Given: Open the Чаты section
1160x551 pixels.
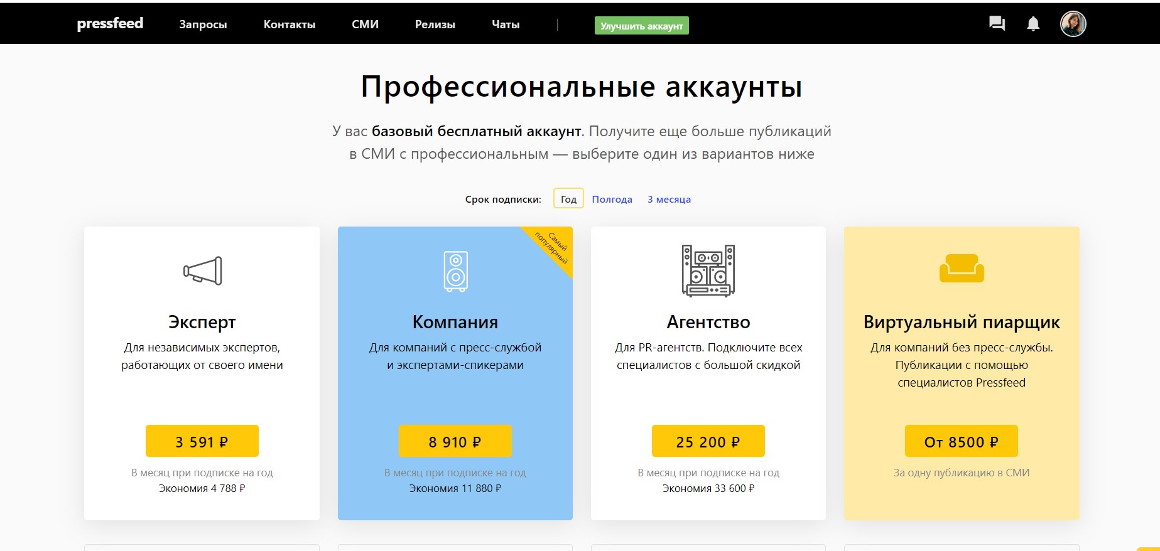Looking at the screenshot, I should click(506, 24).
